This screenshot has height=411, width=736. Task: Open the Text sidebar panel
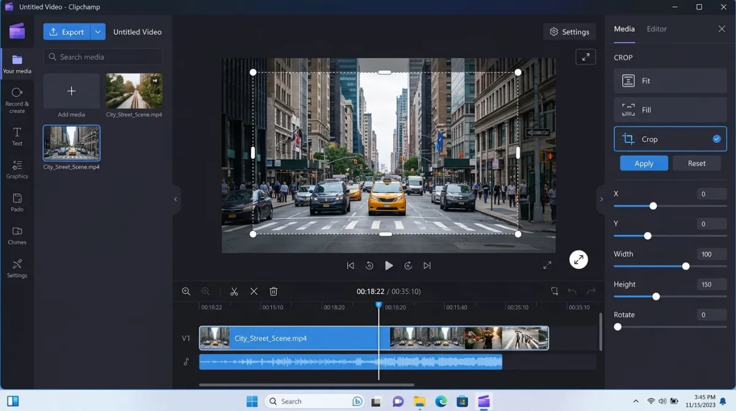click(x=17, y=137)
